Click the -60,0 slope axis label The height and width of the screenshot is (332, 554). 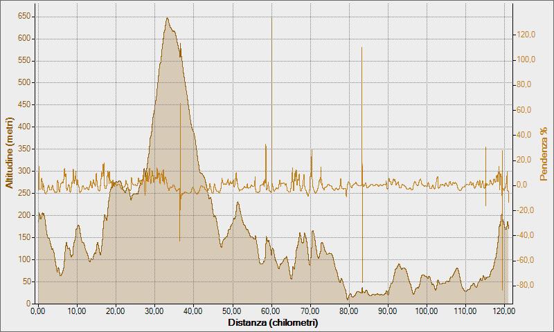click(526, 260)
